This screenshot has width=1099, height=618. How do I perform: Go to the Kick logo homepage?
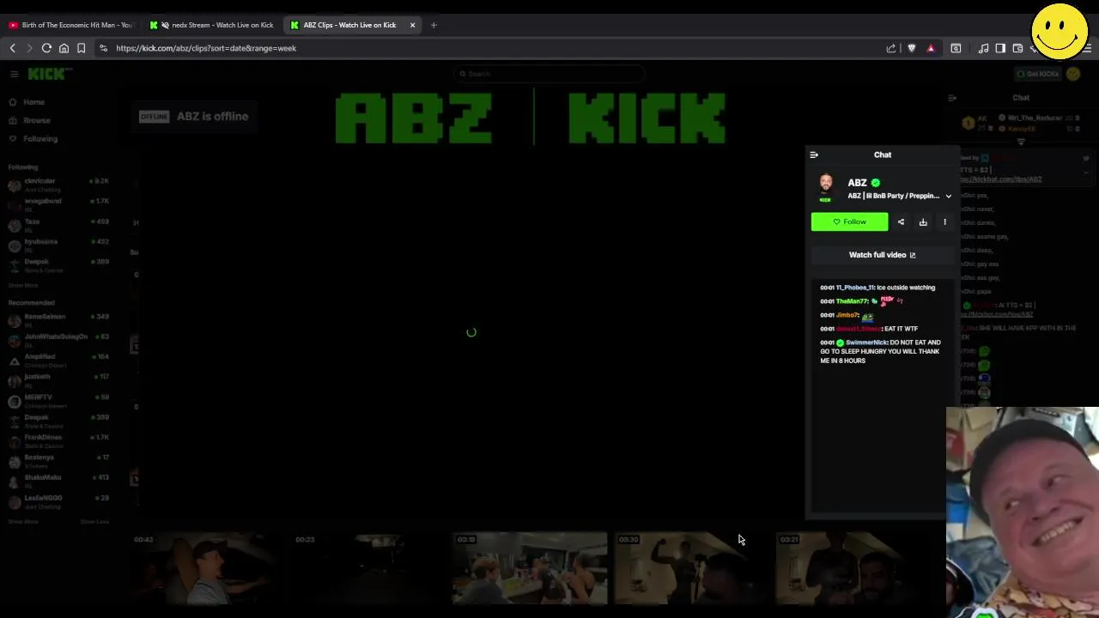pyautogui.click(x=50, y=74)
